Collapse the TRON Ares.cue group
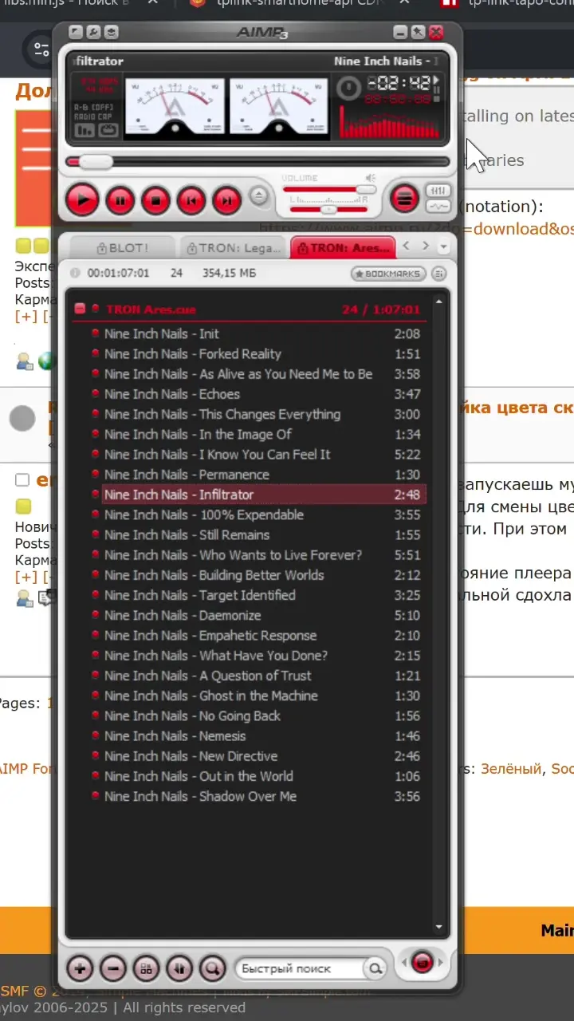The width and height of the screenshot is (574, 1021). point(80,309)
